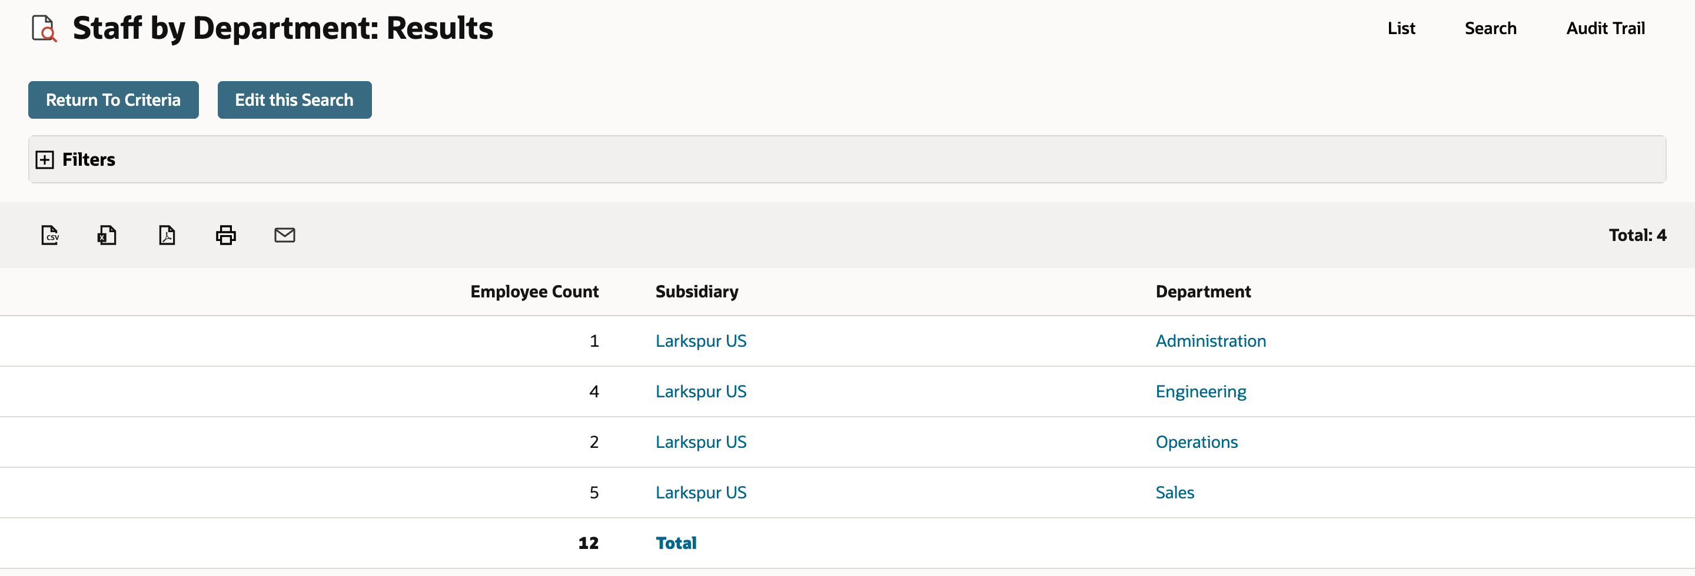This screenshot has width=1695, height=576.
Task: Open the Administration department link
Action: (x=1210, y=341)
